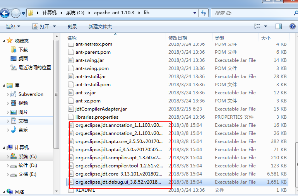
Task: Sort files by 修改日期 column header
Action: coord(178,38)
